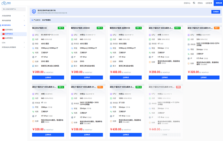This screenshot has width=223, height=141.
Task: Click IP globe icon in the ¥298.00 card
Action: pyautogui.click(x=150, y=57)
